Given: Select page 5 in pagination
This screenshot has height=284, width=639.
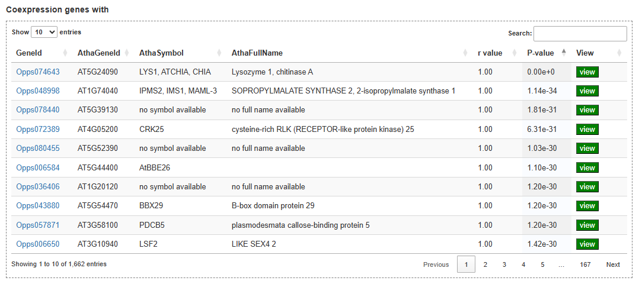Looking at the screenshot, I should 542,264.
